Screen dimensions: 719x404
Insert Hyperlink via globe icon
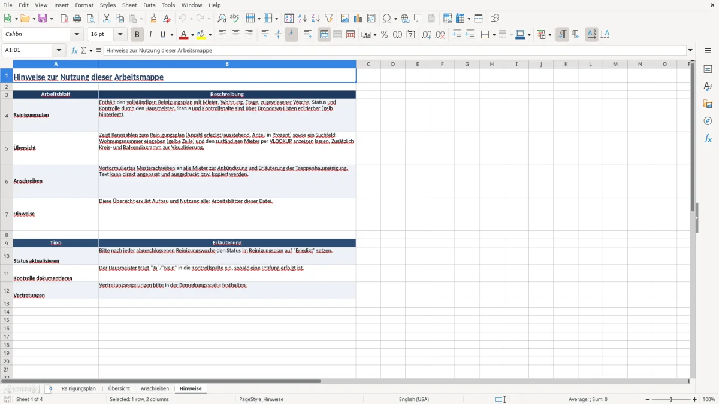click(406, 19)
